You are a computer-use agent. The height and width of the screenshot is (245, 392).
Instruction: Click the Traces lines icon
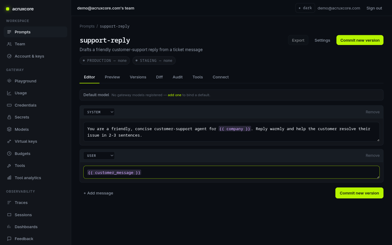click(9, 202)
